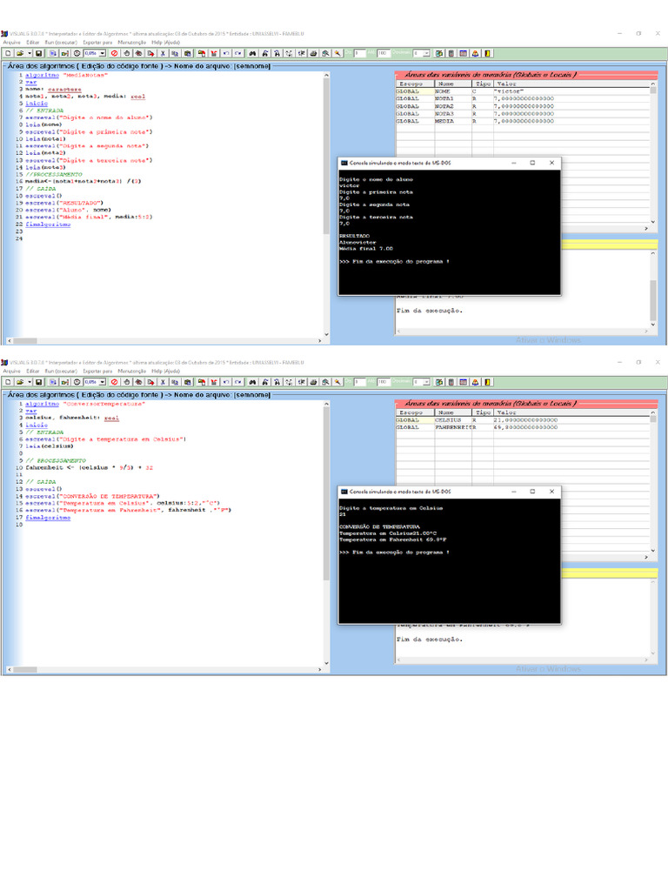Click Undo arrow icon in bottom window toolbar

click(226, 382)
